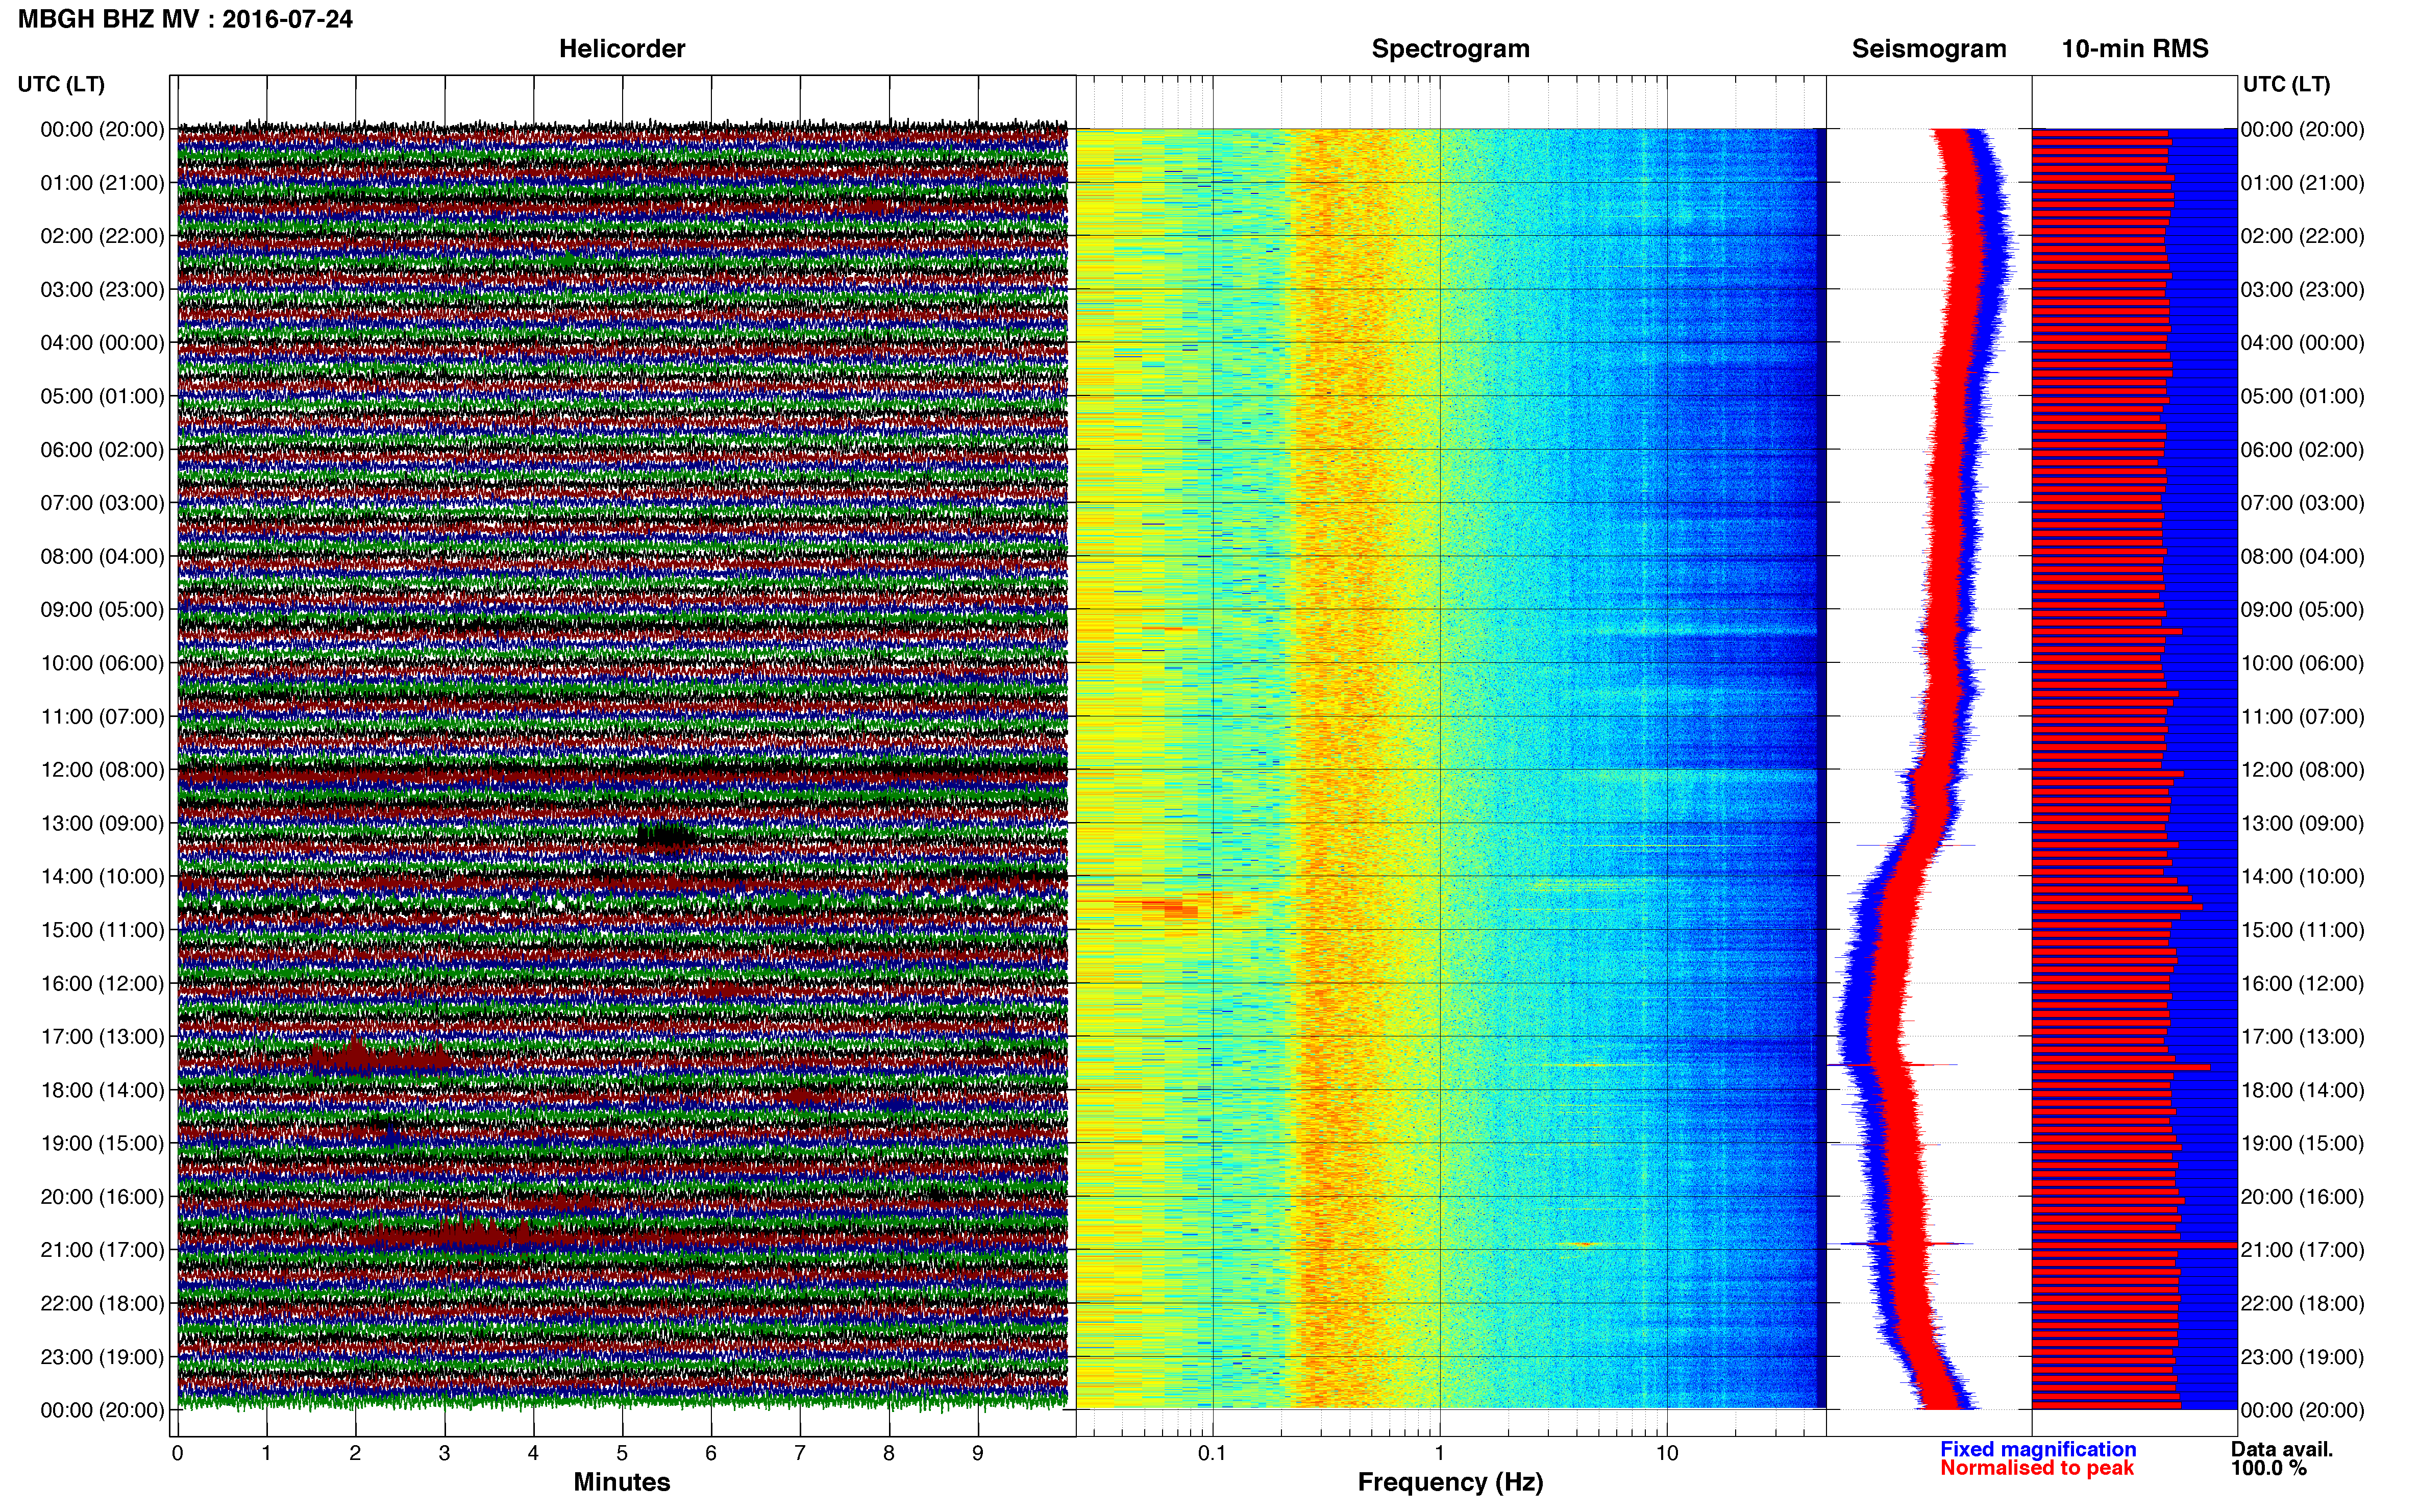This screenshot has width=2419, height=1512.
Task: Click the 'UTC (LT)' label on the right axis
Action: click(2286, 84)
